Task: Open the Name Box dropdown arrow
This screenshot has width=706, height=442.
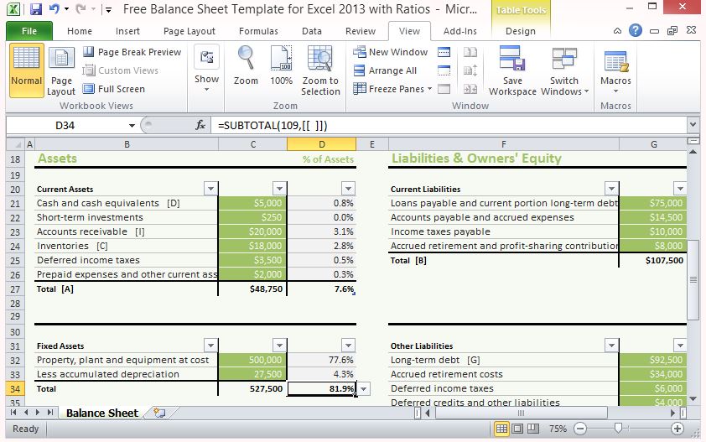Action: (x=132, y=125)
